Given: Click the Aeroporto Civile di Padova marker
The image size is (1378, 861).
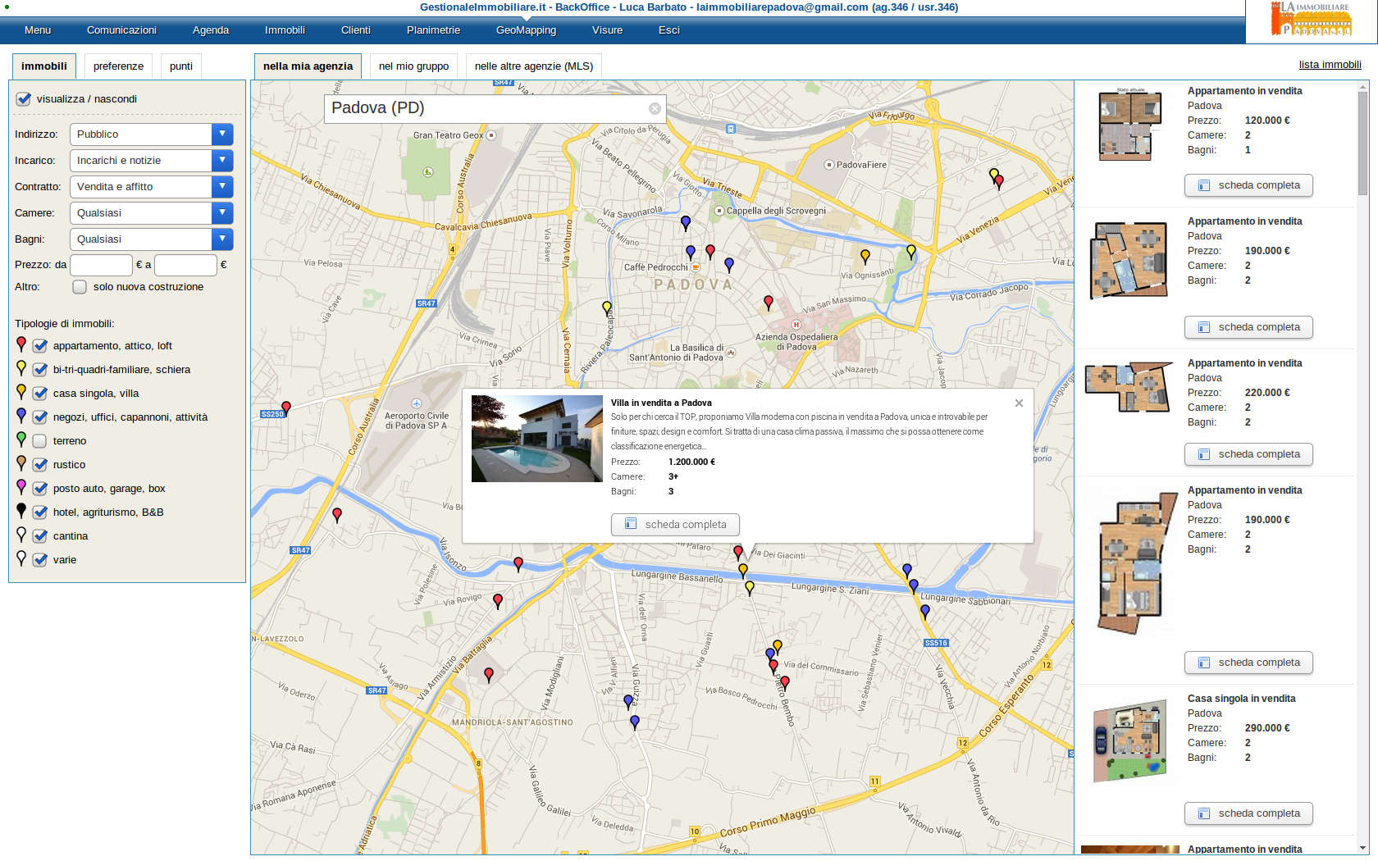Looking at the screenshot, I should pyautogui.click(x=417, y=403).
